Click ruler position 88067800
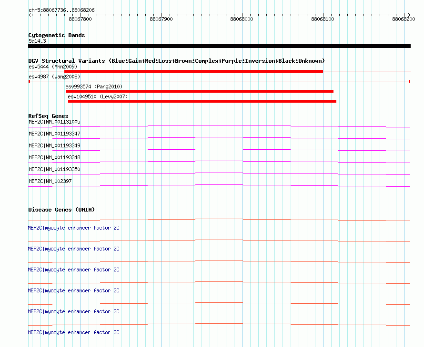 click(81, 19)
